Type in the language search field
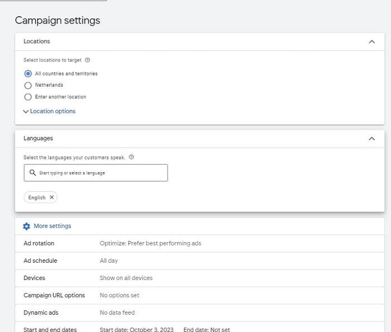 click(x=101, y=173)
